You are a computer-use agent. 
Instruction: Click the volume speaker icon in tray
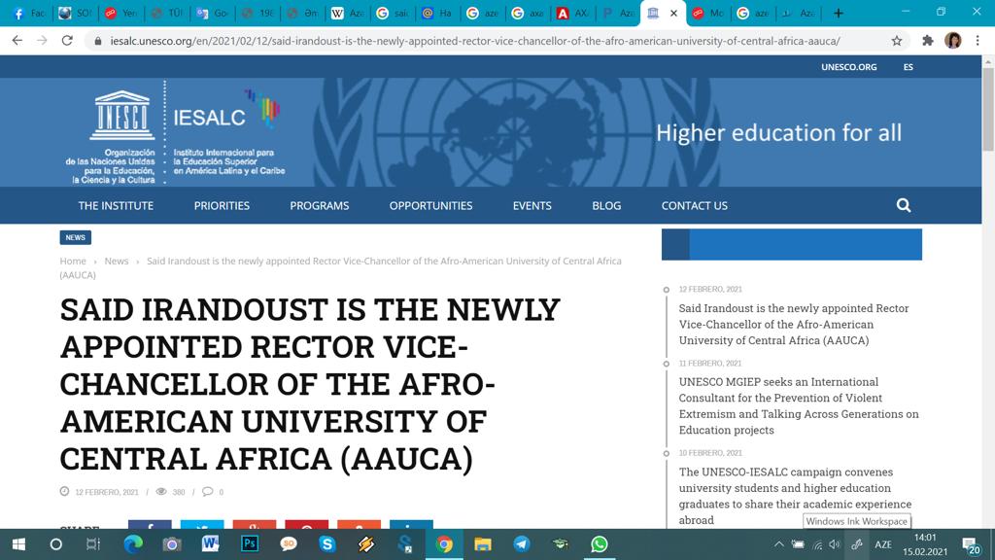point(835,544)
